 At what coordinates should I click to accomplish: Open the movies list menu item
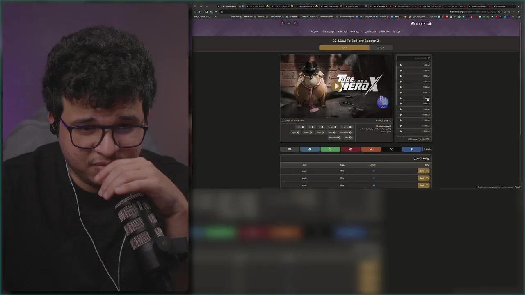click(385, 32)
